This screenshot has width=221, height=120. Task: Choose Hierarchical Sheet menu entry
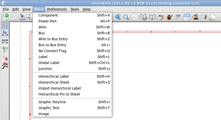[54, 82]
